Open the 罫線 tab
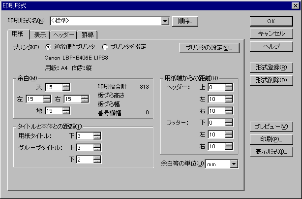 click(89, 35)
